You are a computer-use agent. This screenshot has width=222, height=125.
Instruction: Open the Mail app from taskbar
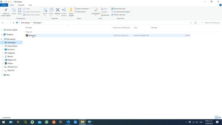(x=40, y=122)
